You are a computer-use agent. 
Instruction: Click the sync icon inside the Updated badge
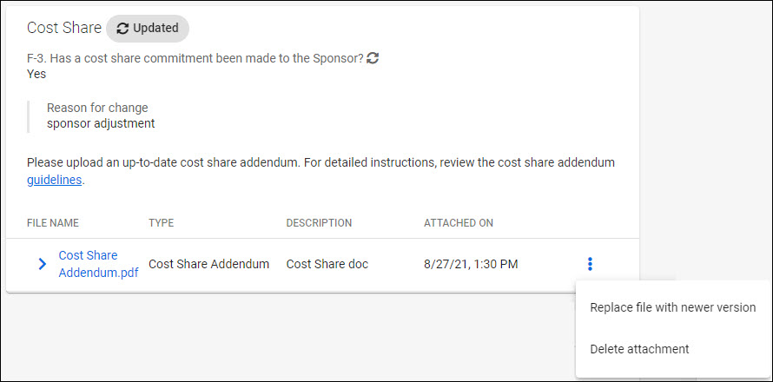point(122,29)
